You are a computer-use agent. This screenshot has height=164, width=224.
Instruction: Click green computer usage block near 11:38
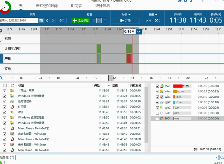tap(99, 49)
